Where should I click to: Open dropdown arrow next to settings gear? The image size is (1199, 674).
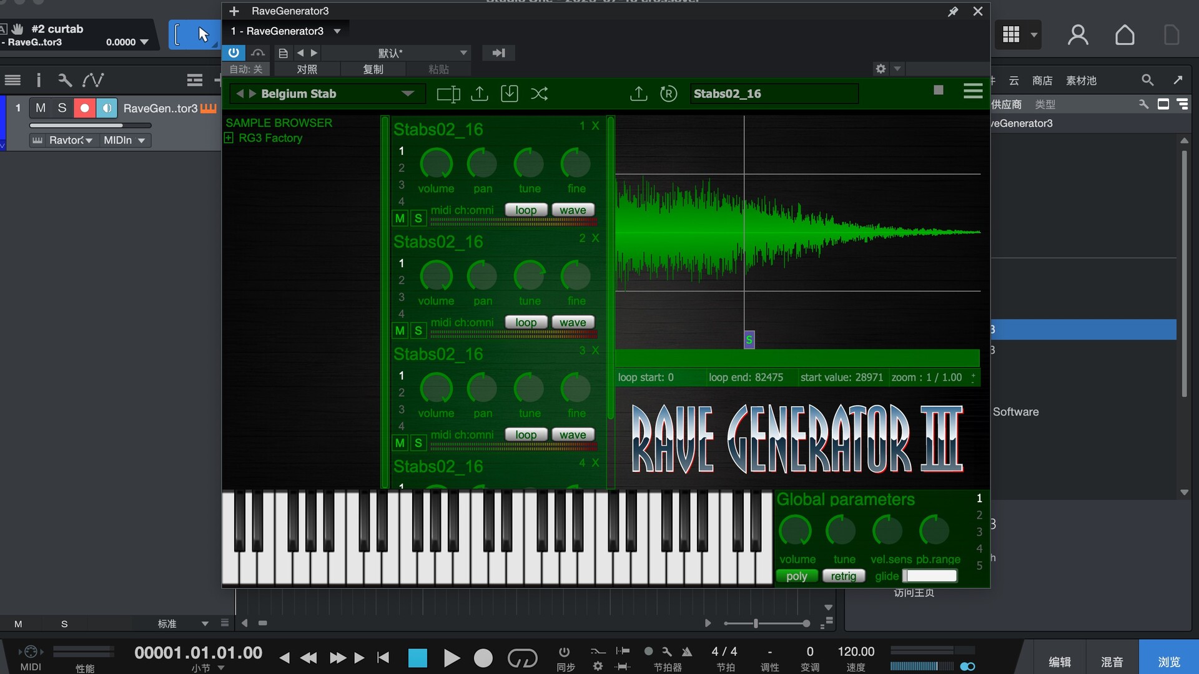tap(897, 69)
